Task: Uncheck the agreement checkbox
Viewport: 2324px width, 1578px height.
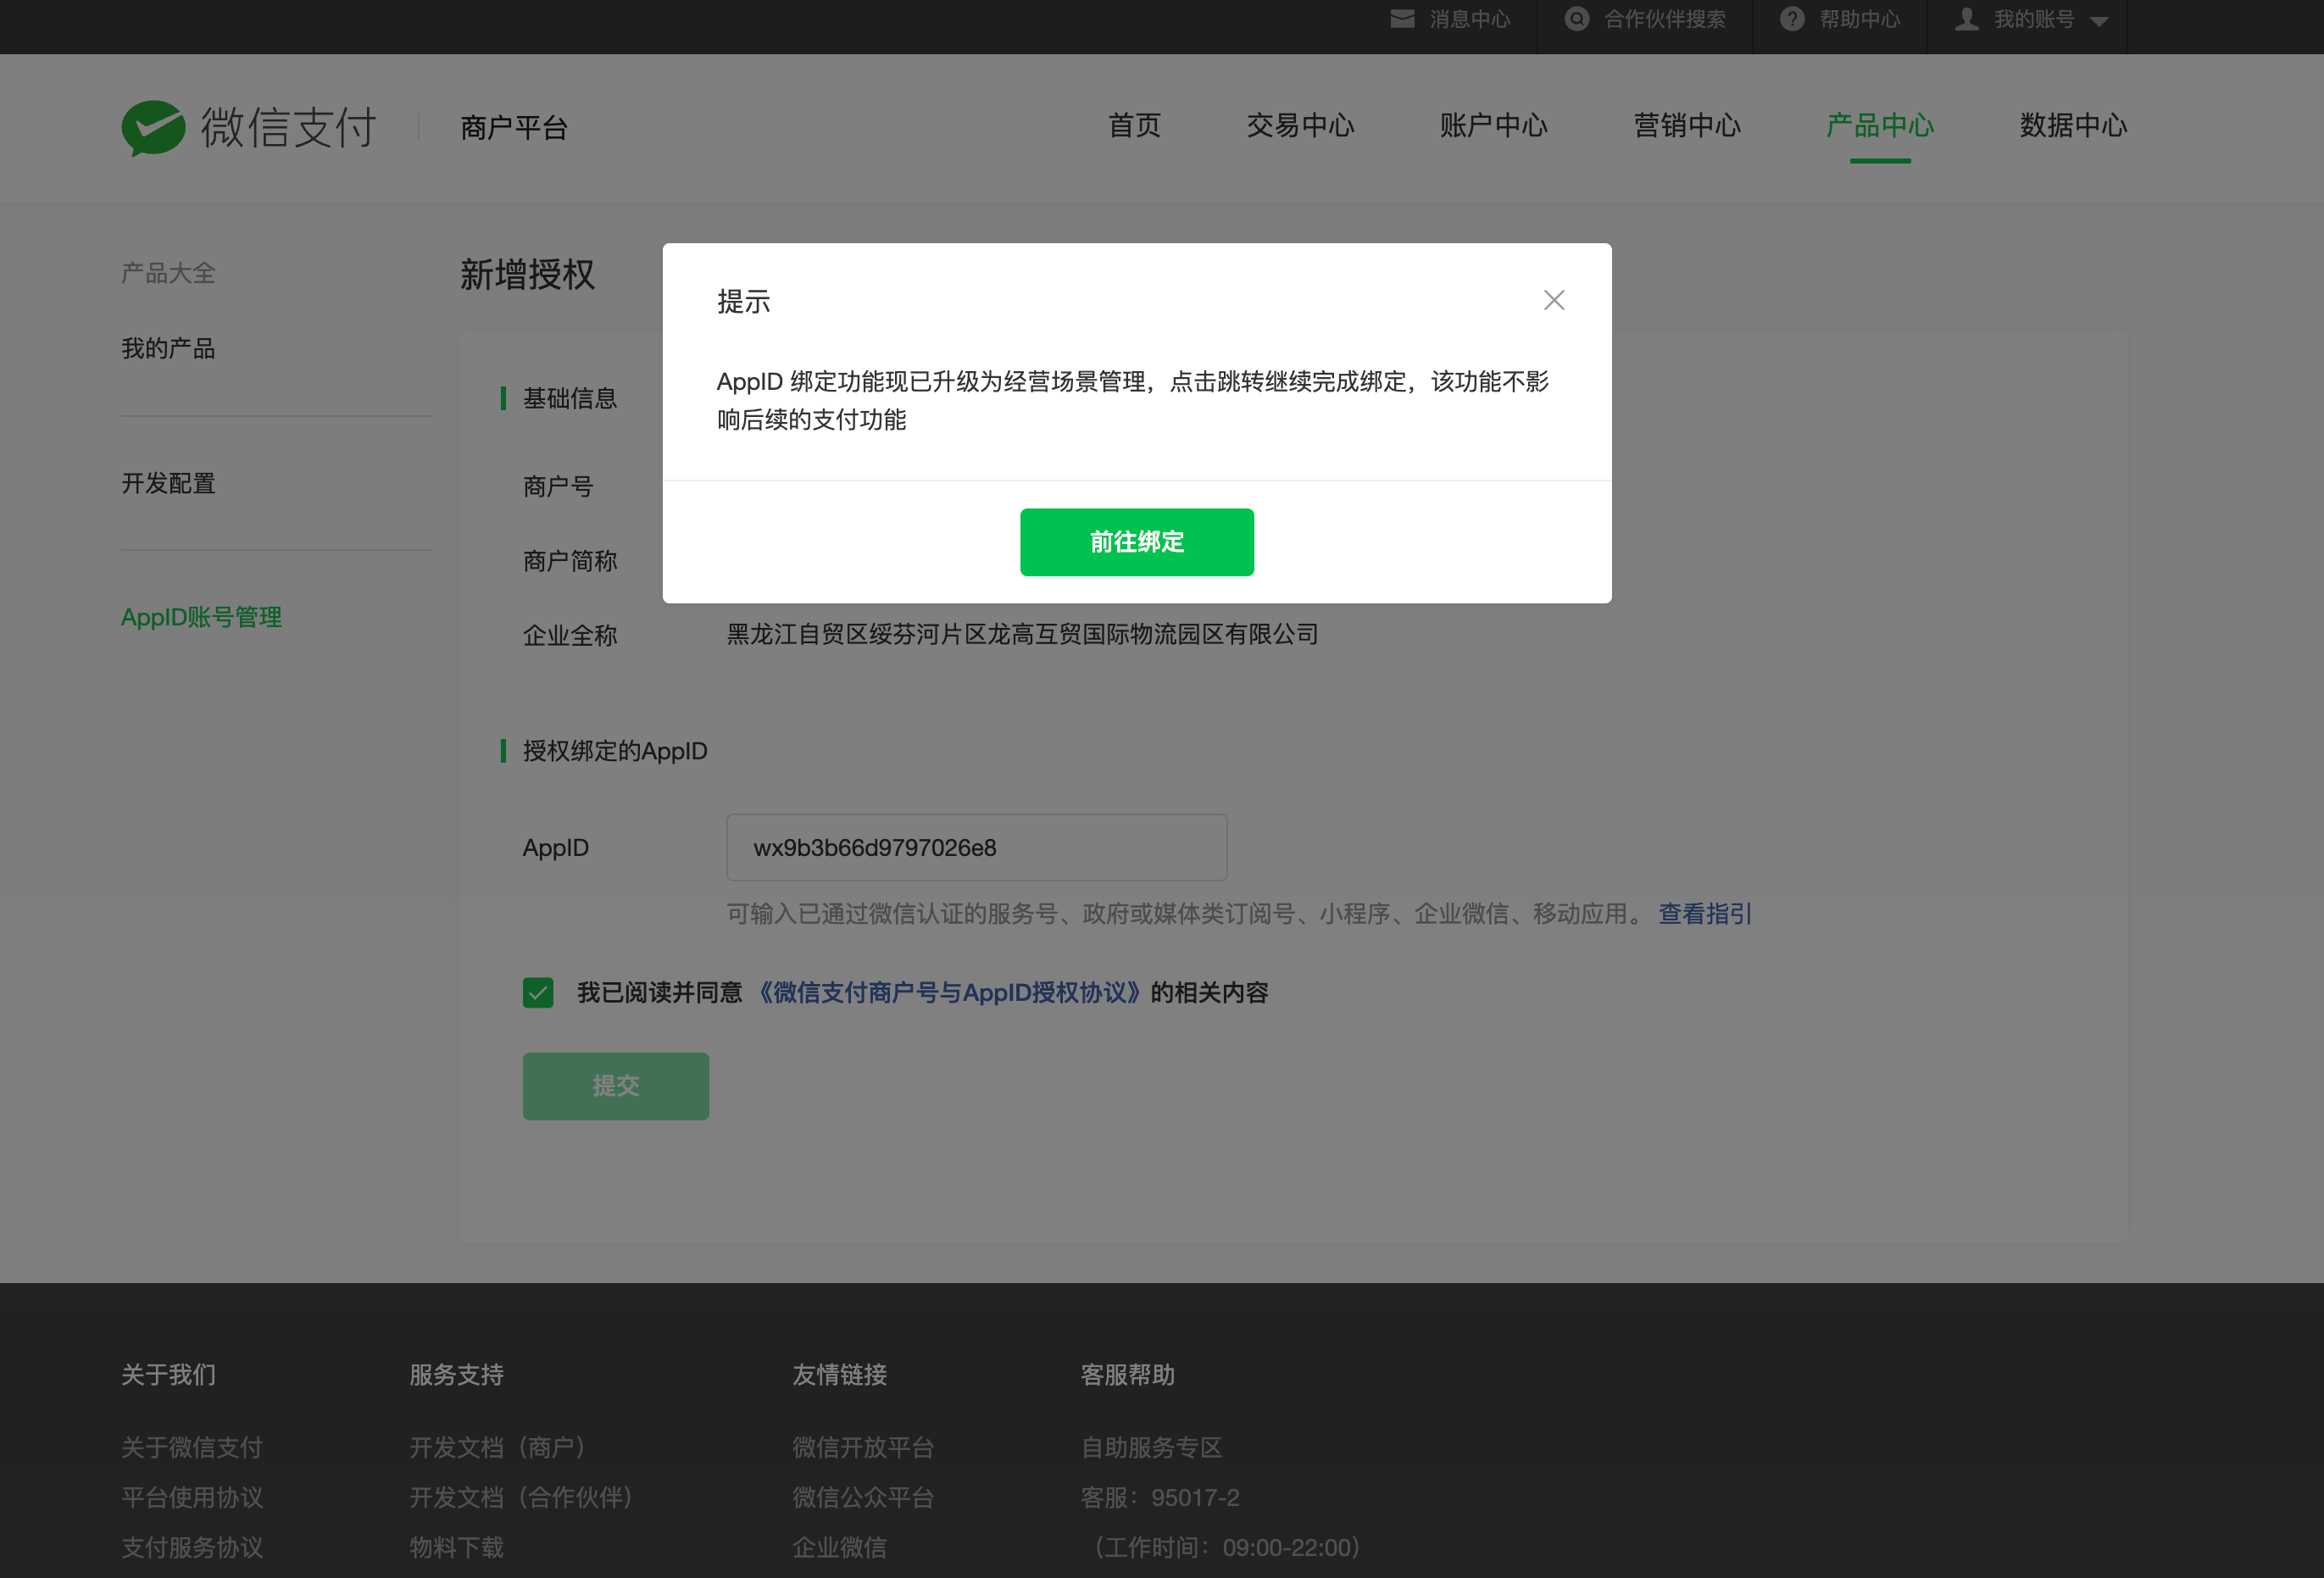Action: tap(538, 992)
